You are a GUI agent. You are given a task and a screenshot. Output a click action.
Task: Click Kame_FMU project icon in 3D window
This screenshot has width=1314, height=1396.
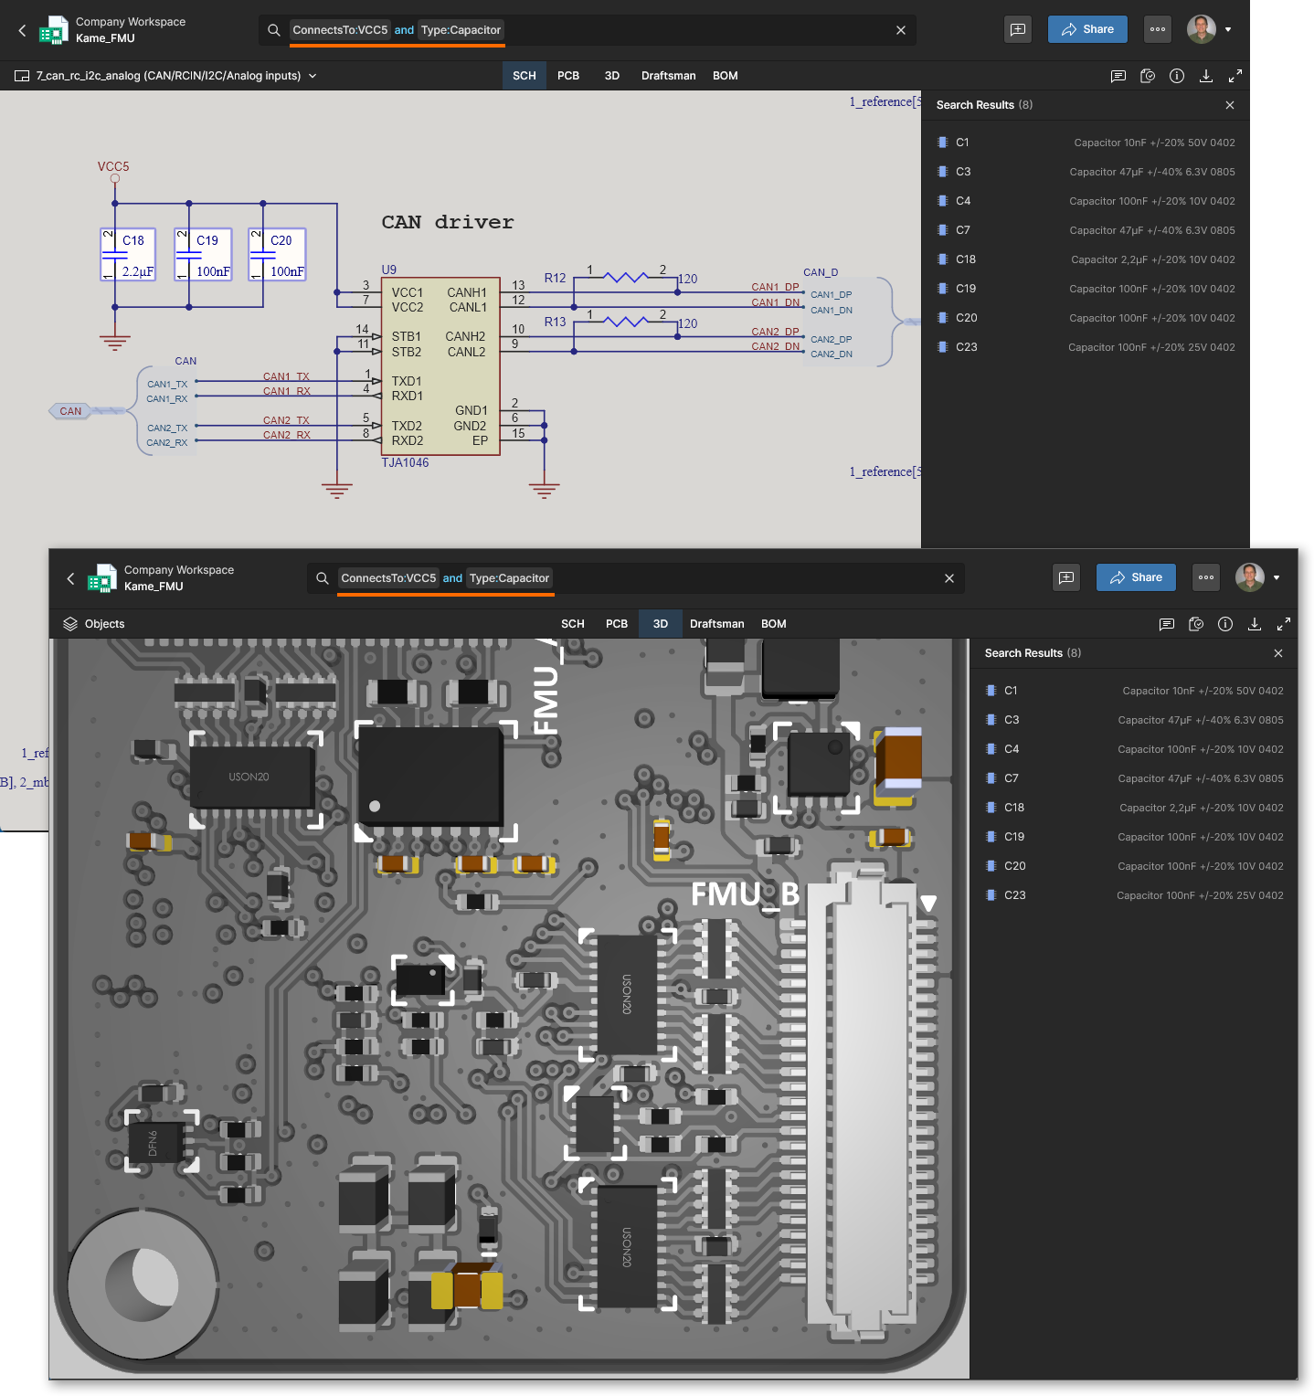pyautogui.click(x=102, y=578)
